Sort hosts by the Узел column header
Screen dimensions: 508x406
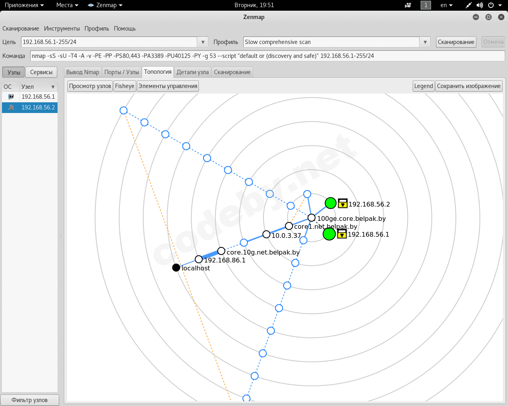pyautogui.click(x=38, y=87)
